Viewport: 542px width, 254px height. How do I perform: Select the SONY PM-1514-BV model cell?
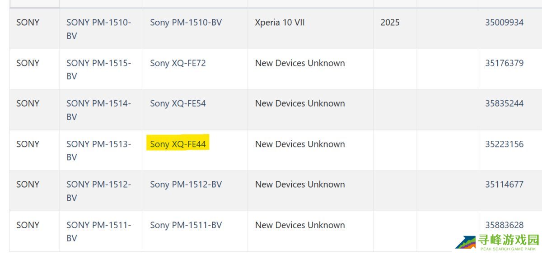click(98, 110)
